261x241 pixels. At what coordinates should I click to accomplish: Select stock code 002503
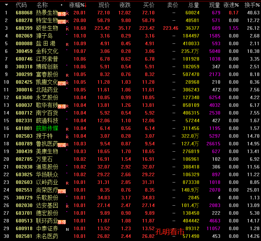tap(24, 136)
